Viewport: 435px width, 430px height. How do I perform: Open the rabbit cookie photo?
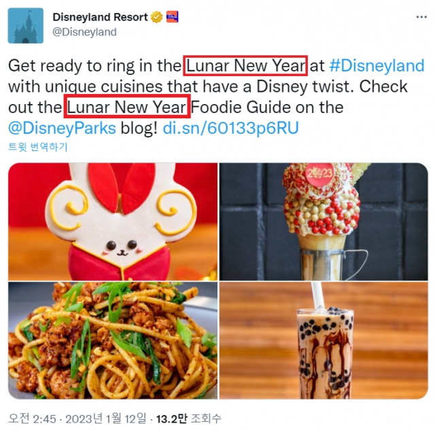113,222
